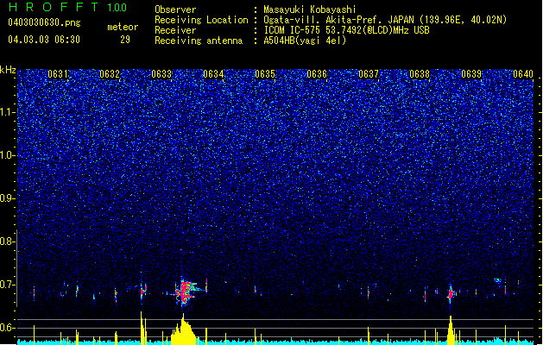Click the 0.8 kHz axis label
This screenshot has width=543, height=345.
tap(7, 241)
